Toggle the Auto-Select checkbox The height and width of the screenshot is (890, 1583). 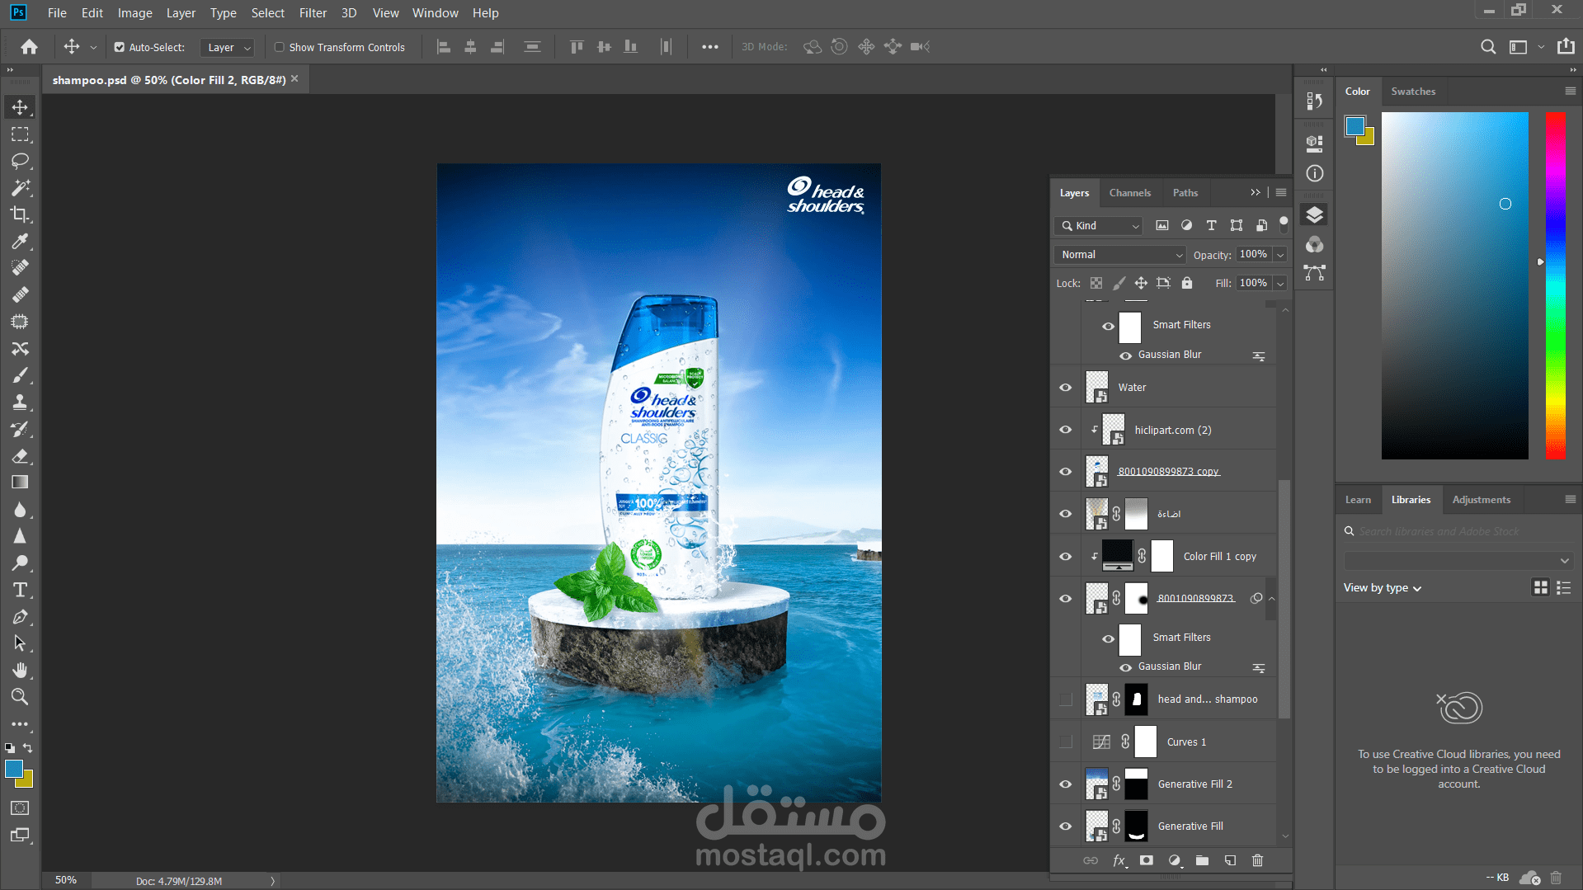[x=120, y=47]
